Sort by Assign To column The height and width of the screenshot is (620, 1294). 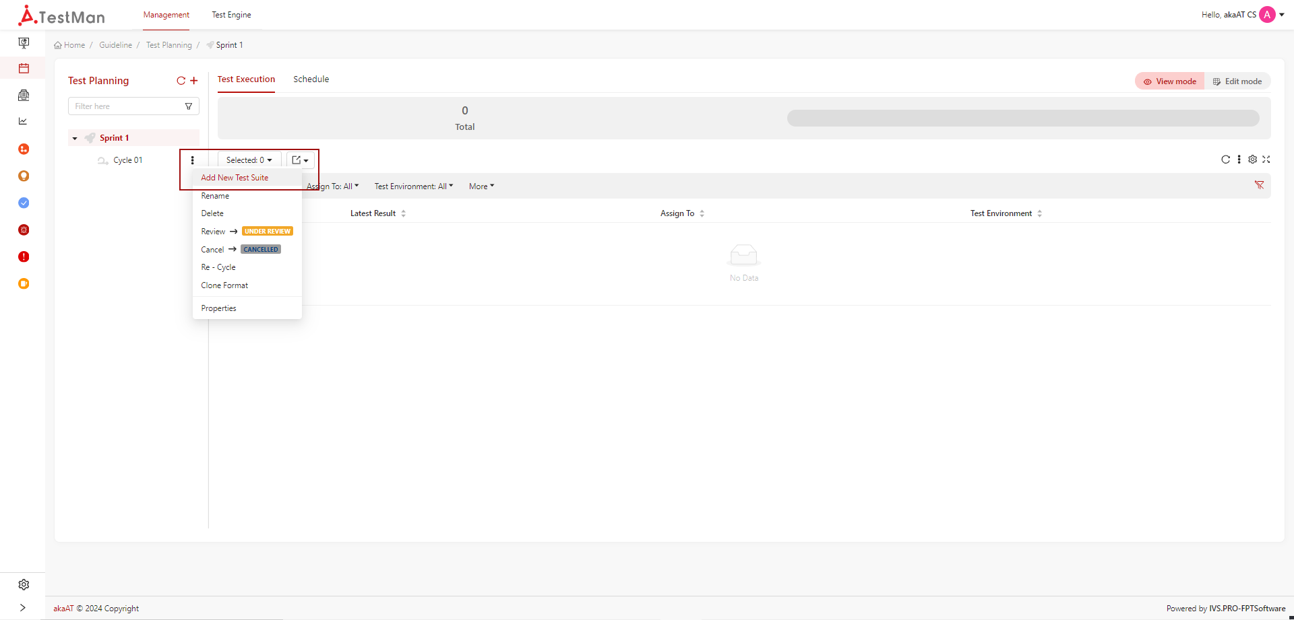tap(682, 213)
